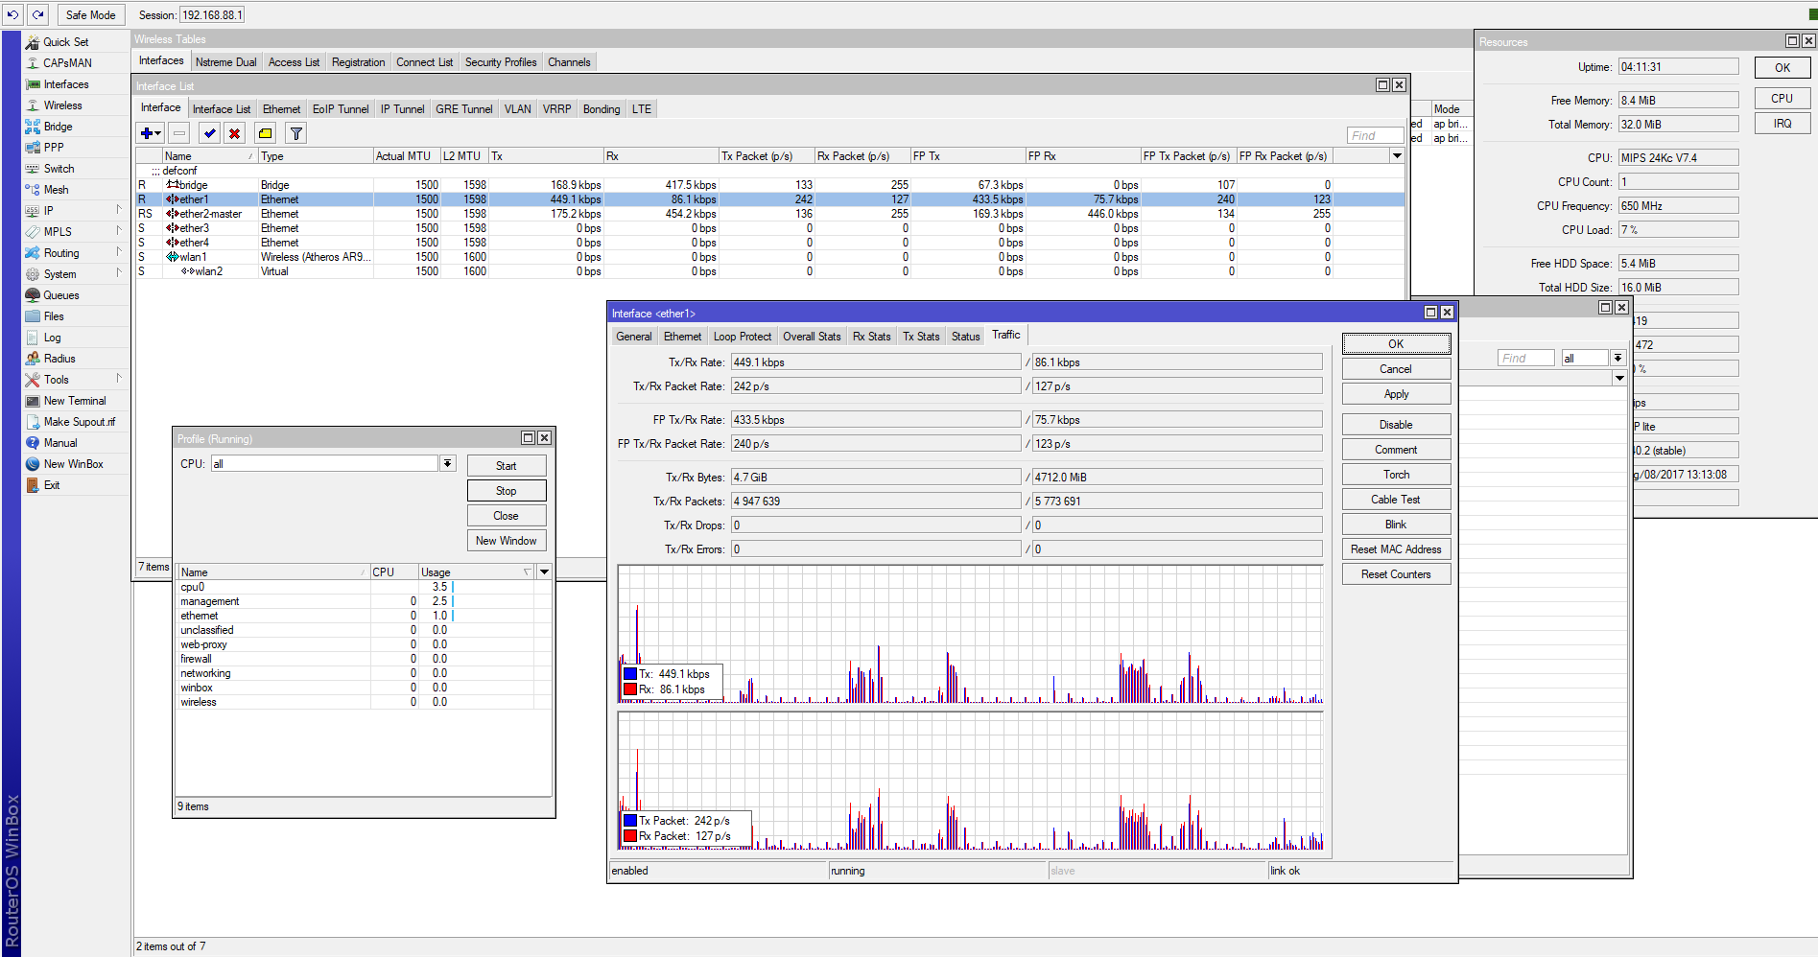1818x957 pixels.
Task: Open the Radius menu
Action: 59,359
